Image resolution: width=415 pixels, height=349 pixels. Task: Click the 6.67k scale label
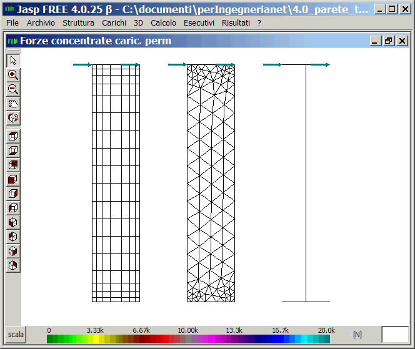pos(141,330)
